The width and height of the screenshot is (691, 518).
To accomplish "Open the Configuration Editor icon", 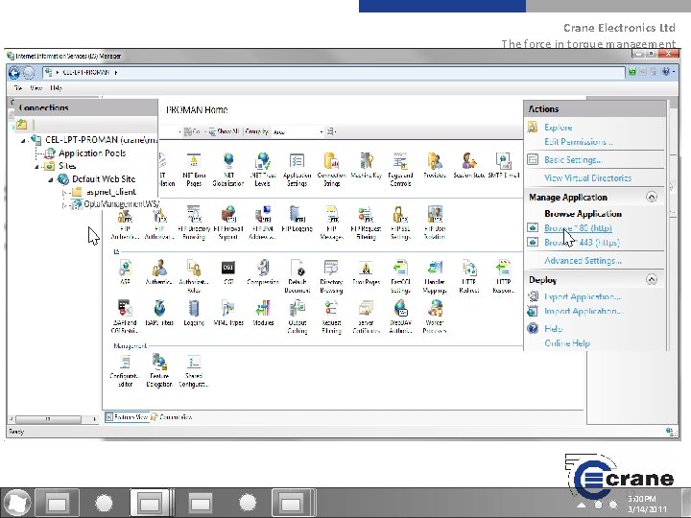I will coord(125,370).
